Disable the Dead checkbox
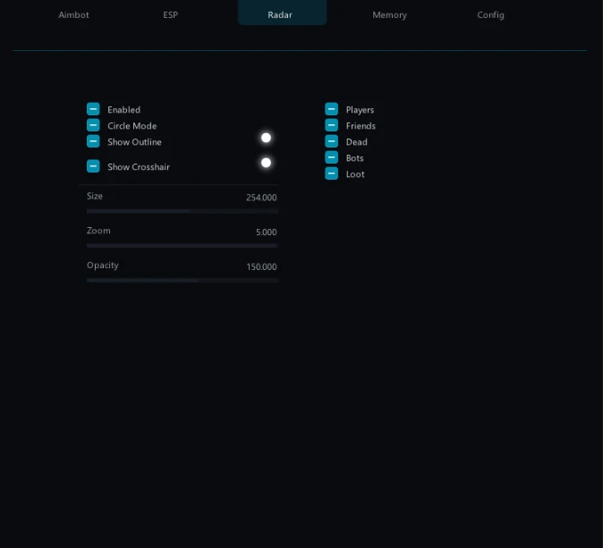603x548 pixels. [332, 141]
